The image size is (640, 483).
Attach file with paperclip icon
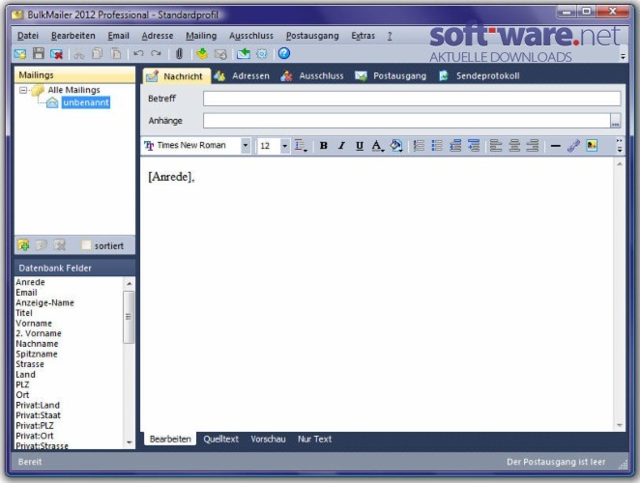pos(179,54)
